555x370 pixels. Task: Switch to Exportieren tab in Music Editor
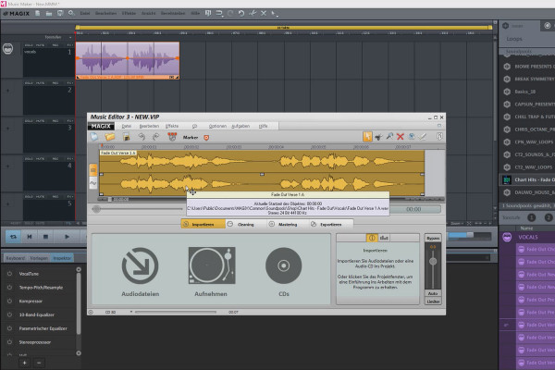330,224
